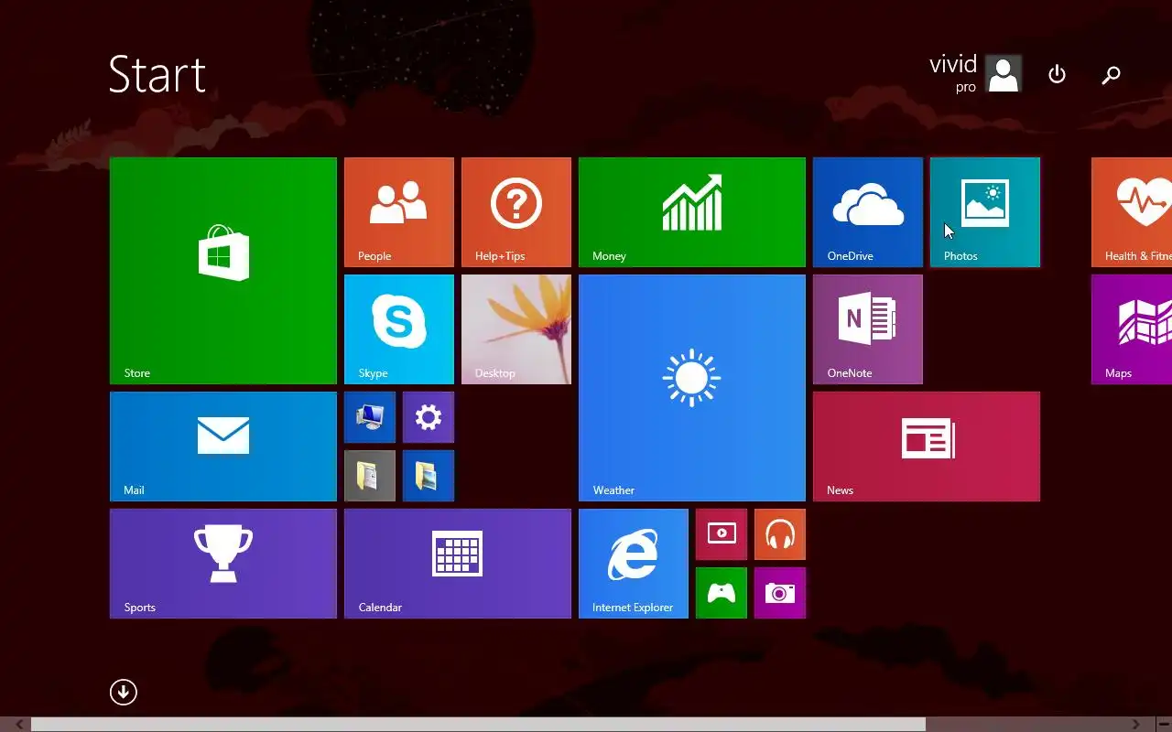Launch the Internet Explorer tile
Image resolution: width=1172 pixels, height=732 pixels.
click(634, 564)
